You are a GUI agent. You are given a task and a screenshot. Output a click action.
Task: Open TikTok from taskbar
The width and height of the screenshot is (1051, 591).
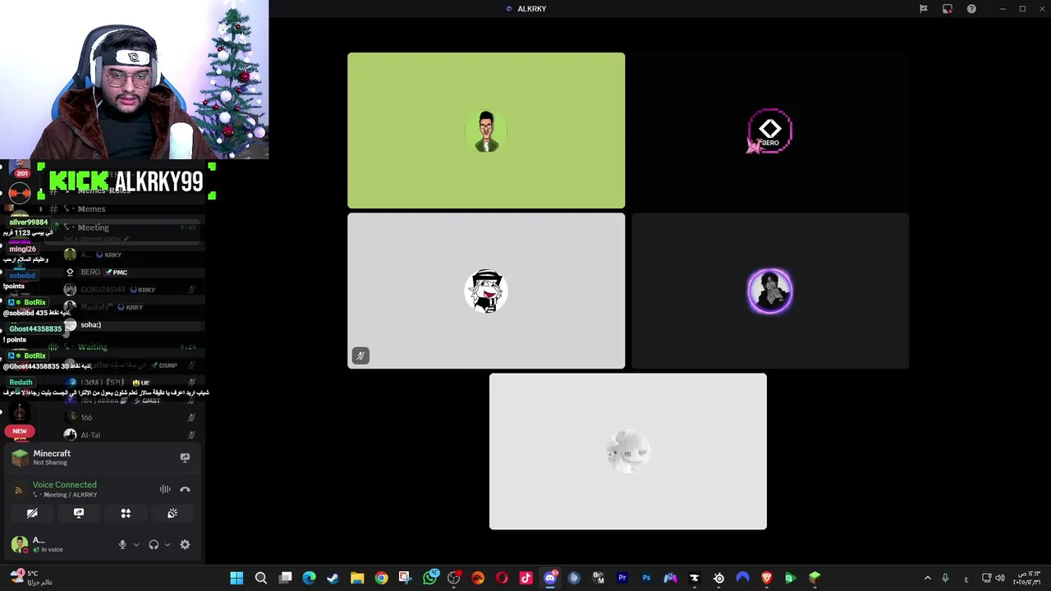(x=525, y=578)
